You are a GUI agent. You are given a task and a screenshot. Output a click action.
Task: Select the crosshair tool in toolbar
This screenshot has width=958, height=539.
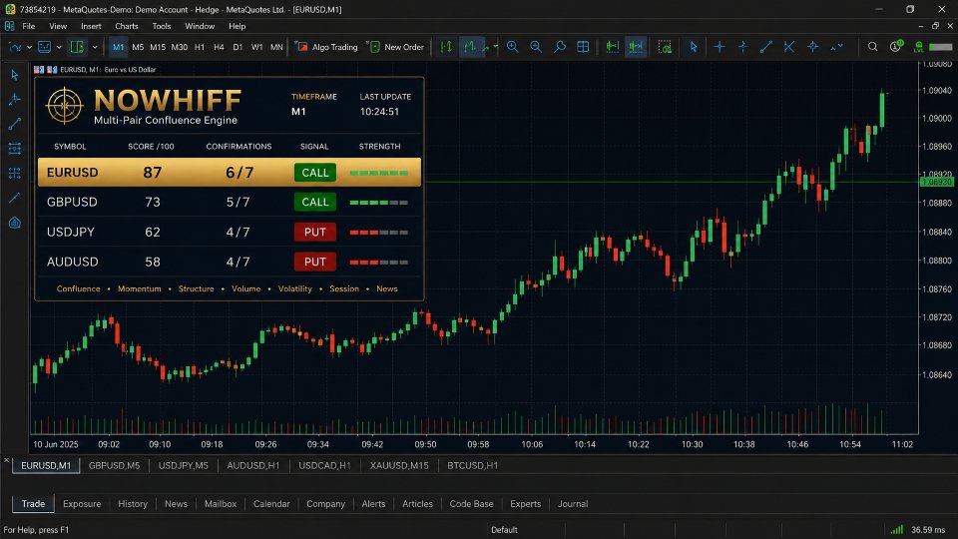click(719, 47)
